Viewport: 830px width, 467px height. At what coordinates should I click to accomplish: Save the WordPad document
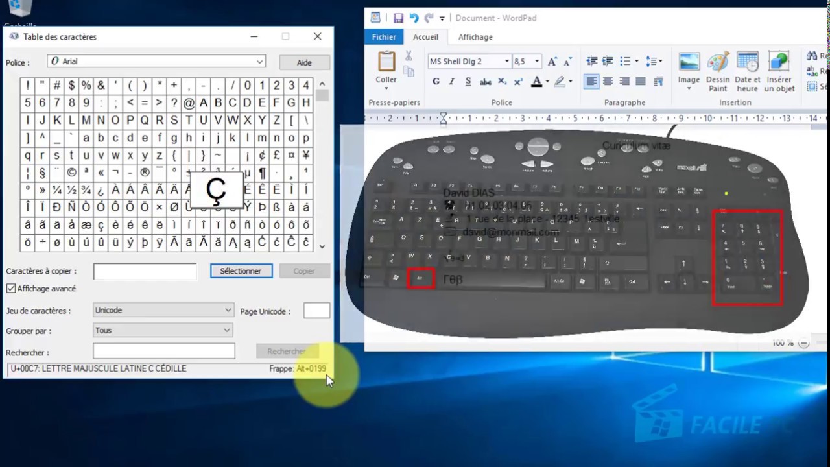tap(398, 18)
